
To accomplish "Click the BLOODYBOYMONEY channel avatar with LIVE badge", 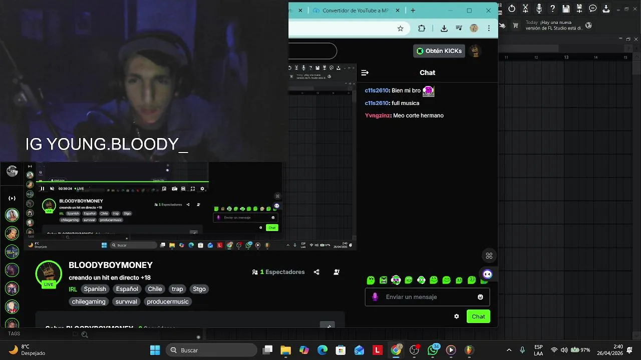I will pos(49,274).
